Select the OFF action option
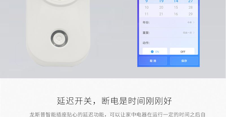Viewport: 226px width, 117px height. click(182, 51)
